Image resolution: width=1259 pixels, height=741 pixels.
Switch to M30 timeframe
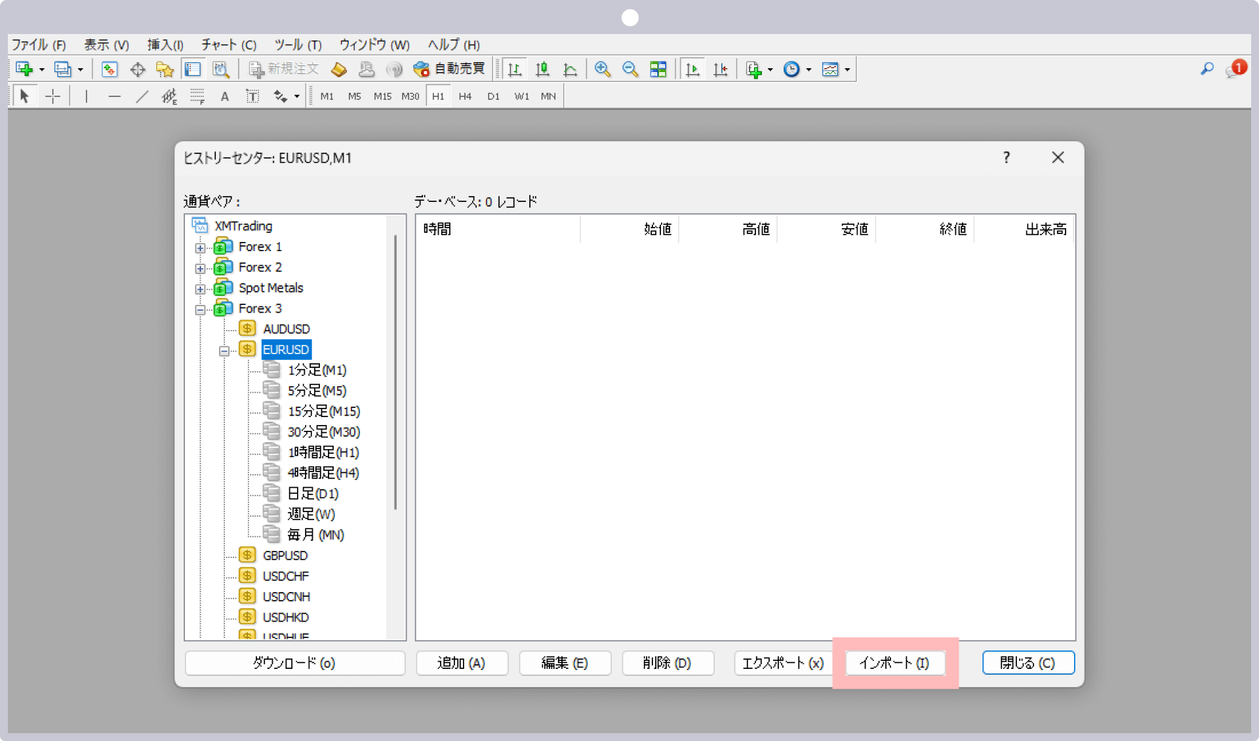[x=410, y=96]
